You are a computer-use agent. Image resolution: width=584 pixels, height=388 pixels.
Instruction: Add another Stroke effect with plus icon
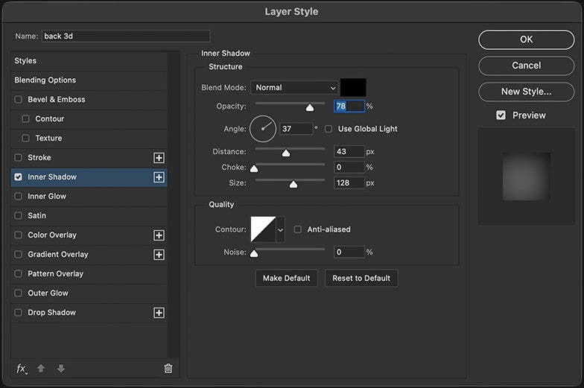click(x=159, y=158)
